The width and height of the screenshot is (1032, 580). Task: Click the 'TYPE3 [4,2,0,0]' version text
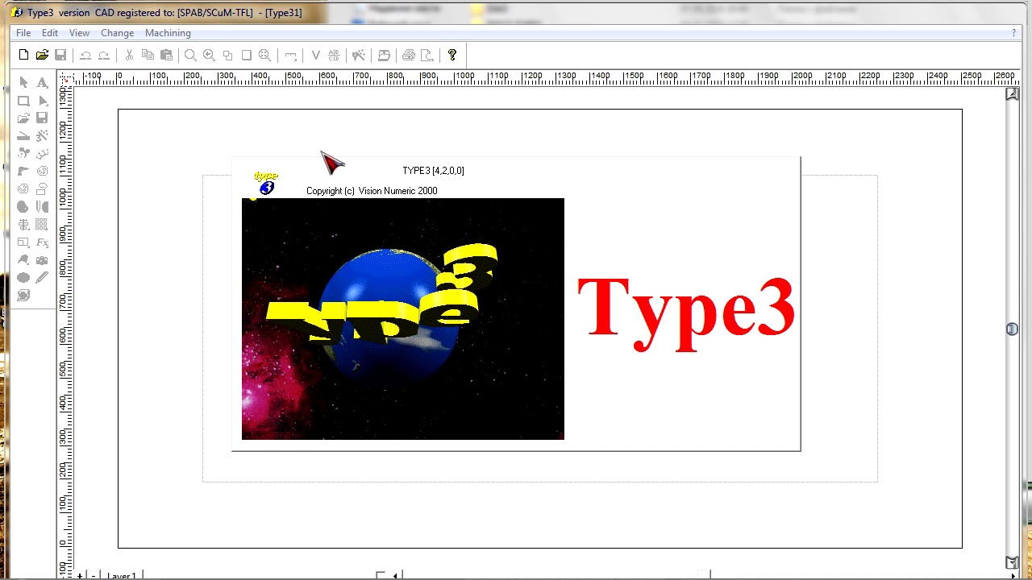pyautogui.click(x=433, y=171)
